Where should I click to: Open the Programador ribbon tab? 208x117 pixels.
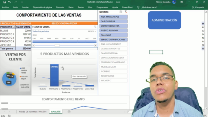click(102, 7)
